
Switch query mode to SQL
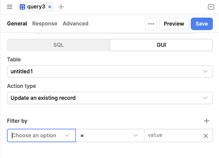(58, 45)
